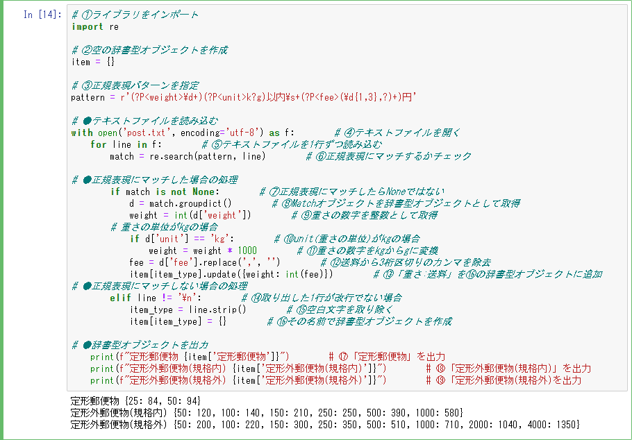Click the 'if match is not None:' statement

165,192
